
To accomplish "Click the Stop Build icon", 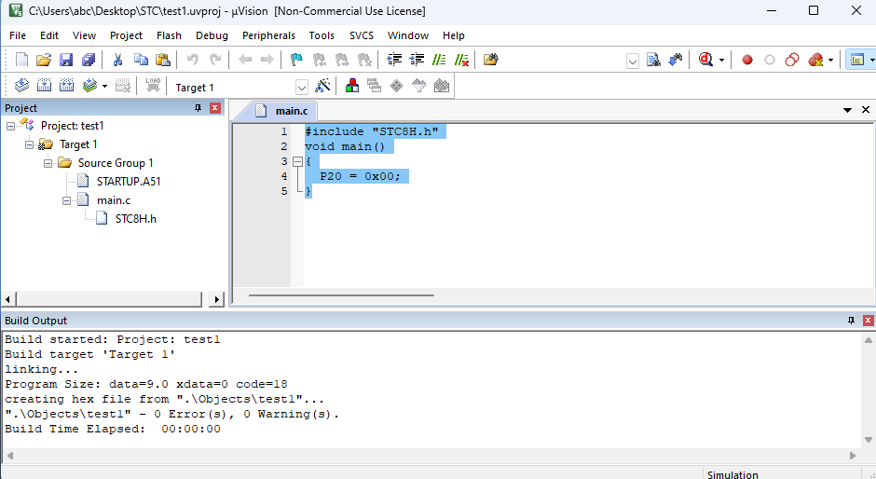I will click(x=122, y=86).
